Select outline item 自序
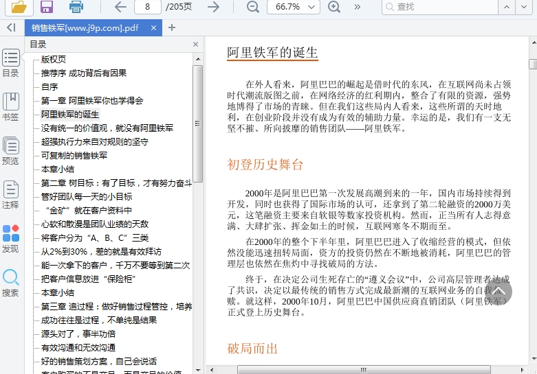This screenshot has width=537, height=374. point(50,87)
